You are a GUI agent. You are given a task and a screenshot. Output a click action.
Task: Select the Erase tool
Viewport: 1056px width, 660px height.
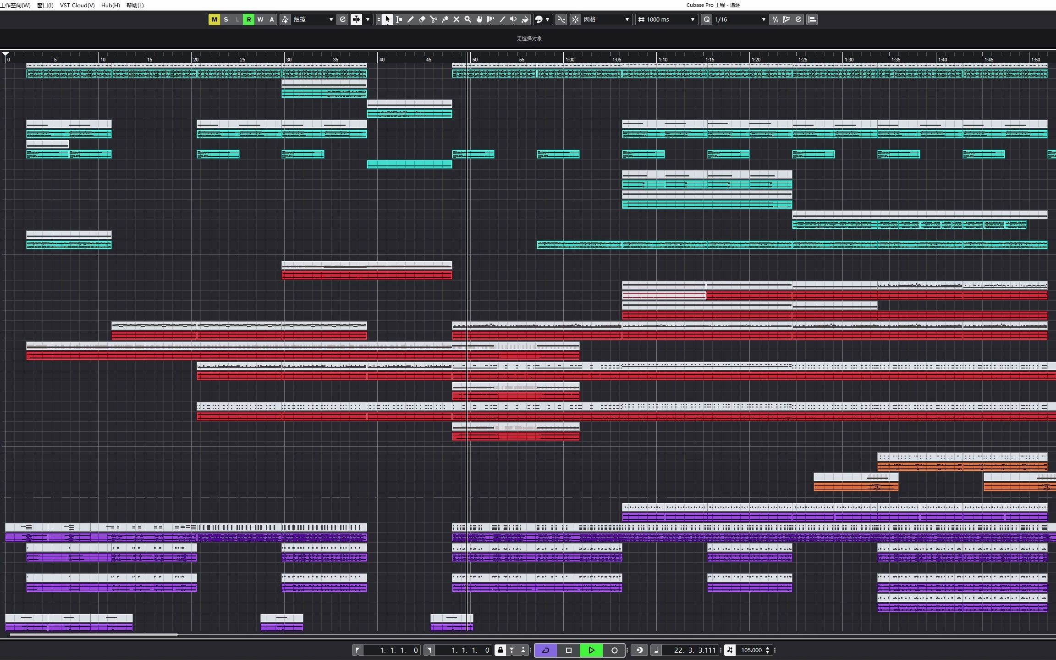422,19
